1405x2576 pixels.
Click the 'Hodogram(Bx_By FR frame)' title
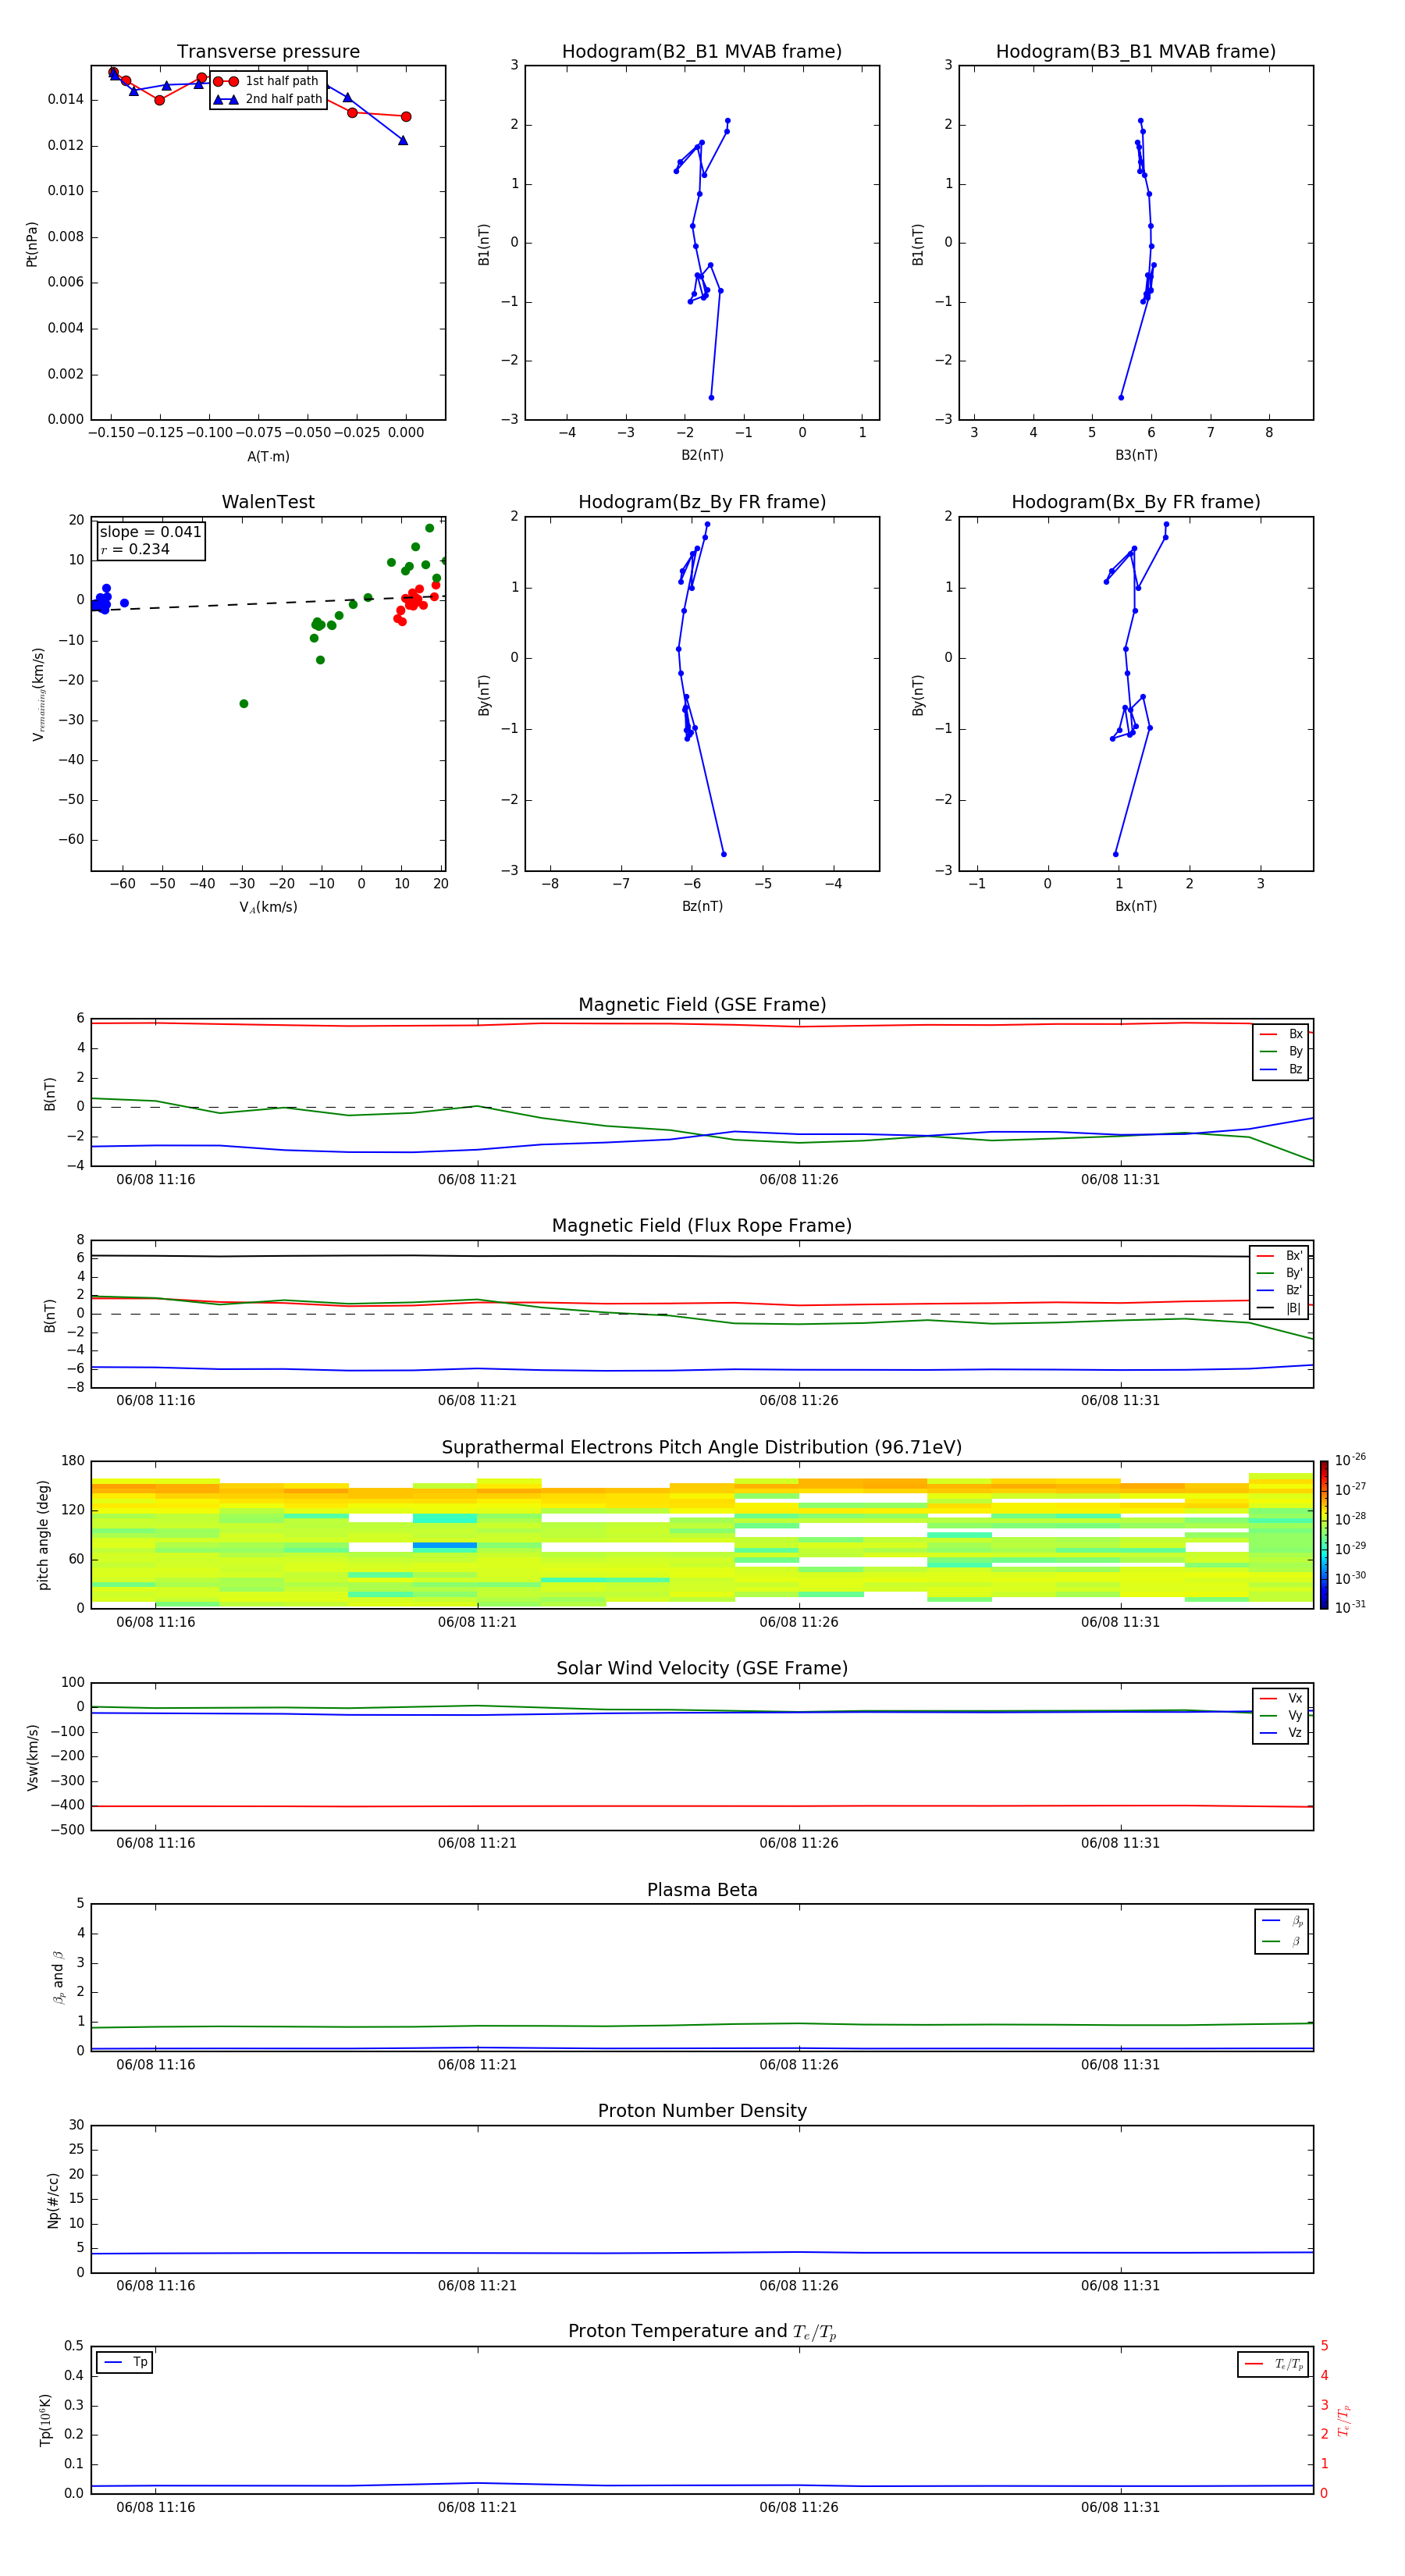point(1136,502)
